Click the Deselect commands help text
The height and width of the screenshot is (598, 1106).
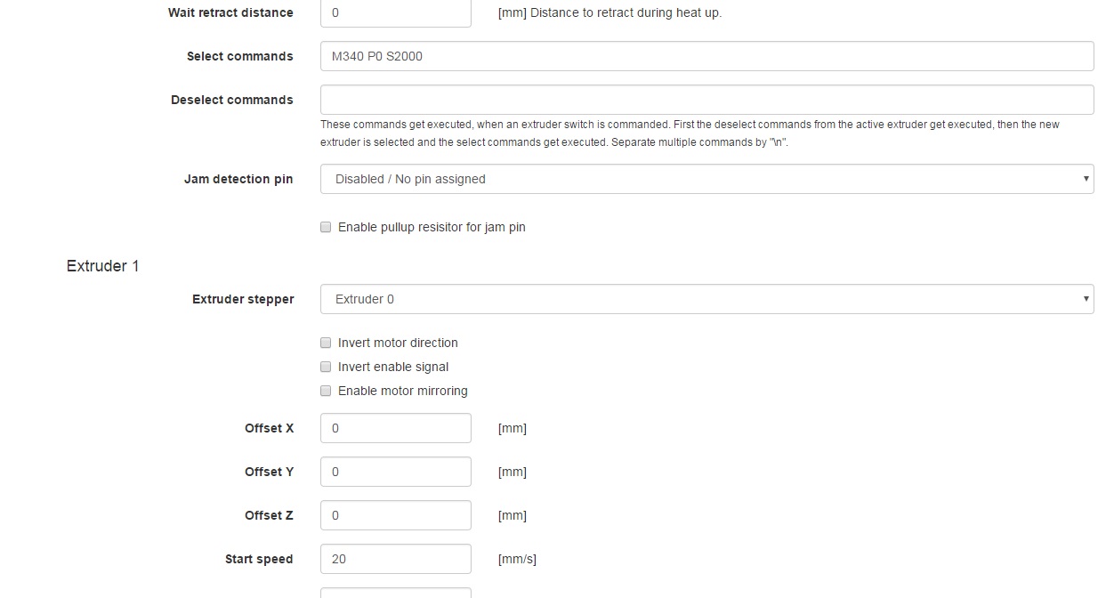pos(690,133)
